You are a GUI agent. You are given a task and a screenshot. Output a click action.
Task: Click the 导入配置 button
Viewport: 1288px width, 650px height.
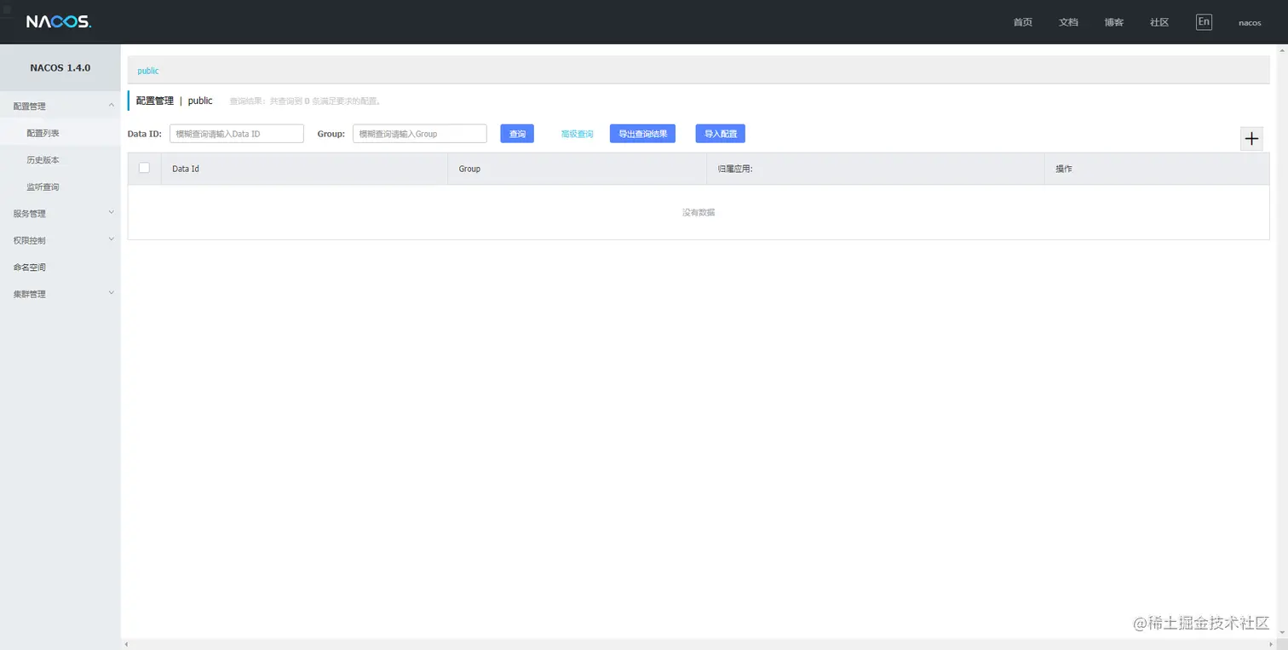[721, 134]
